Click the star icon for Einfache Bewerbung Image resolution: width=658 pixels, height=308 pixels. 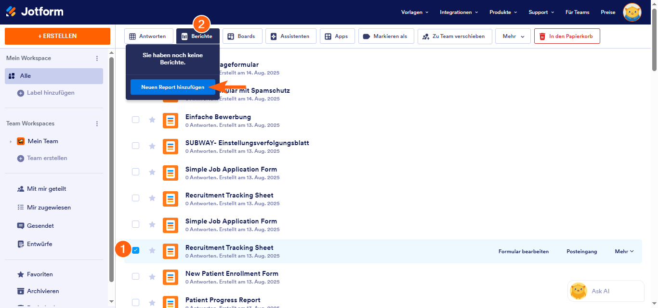pos(152,120)
